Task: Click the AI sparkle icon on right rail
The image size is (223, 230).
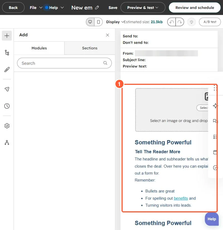Action: pos(215,106)
